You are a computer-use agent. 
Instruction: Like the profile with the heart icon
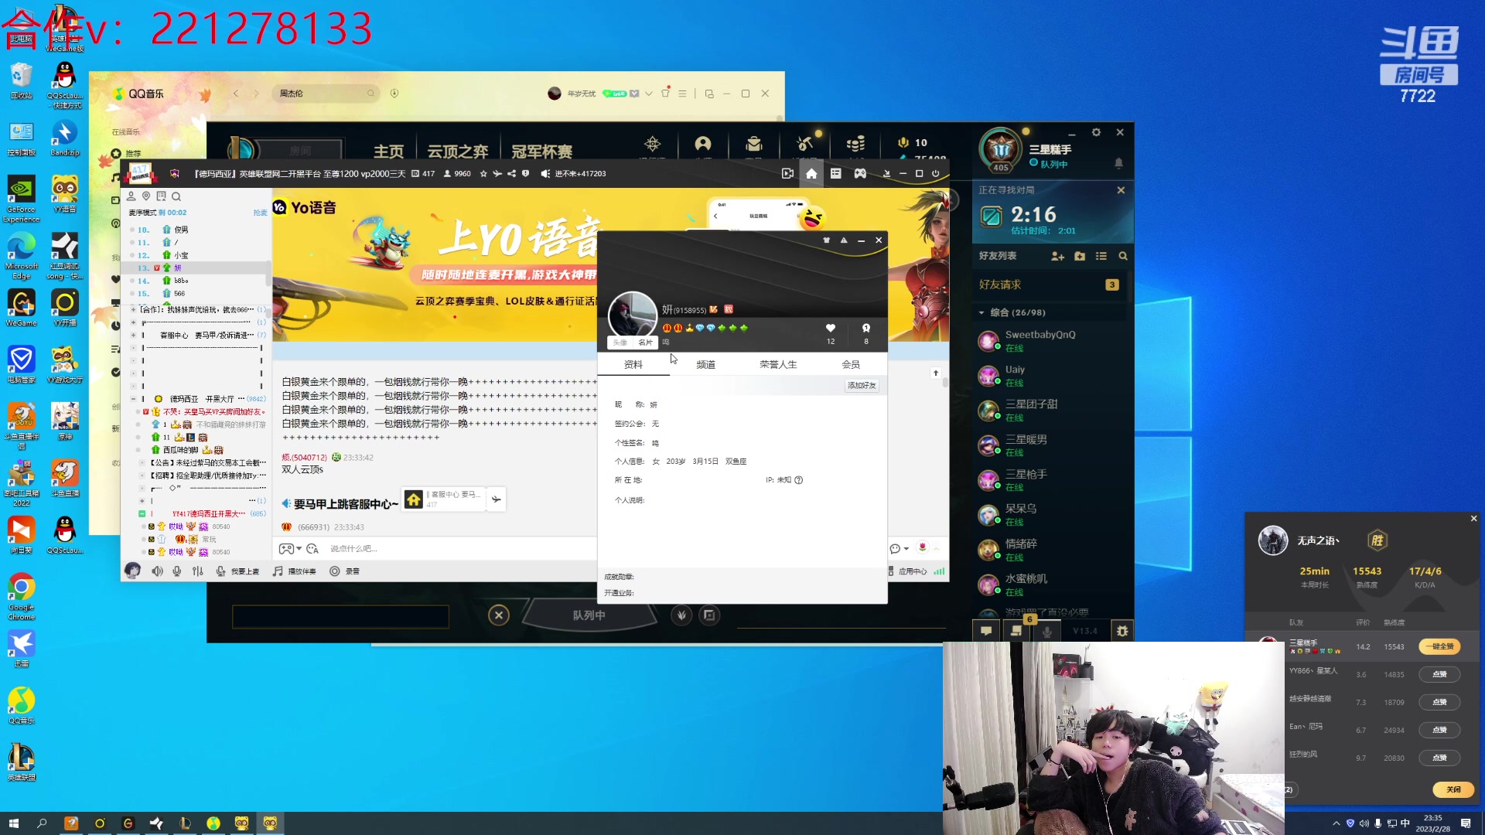831,328
